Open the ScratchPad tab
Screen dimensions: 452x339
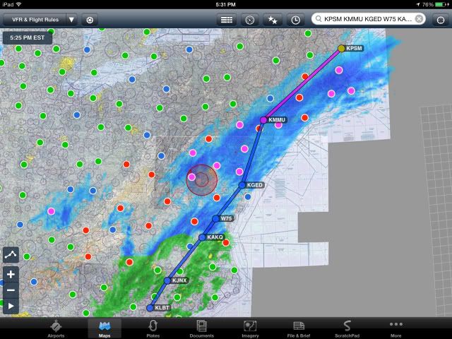(x=347, y=328)
